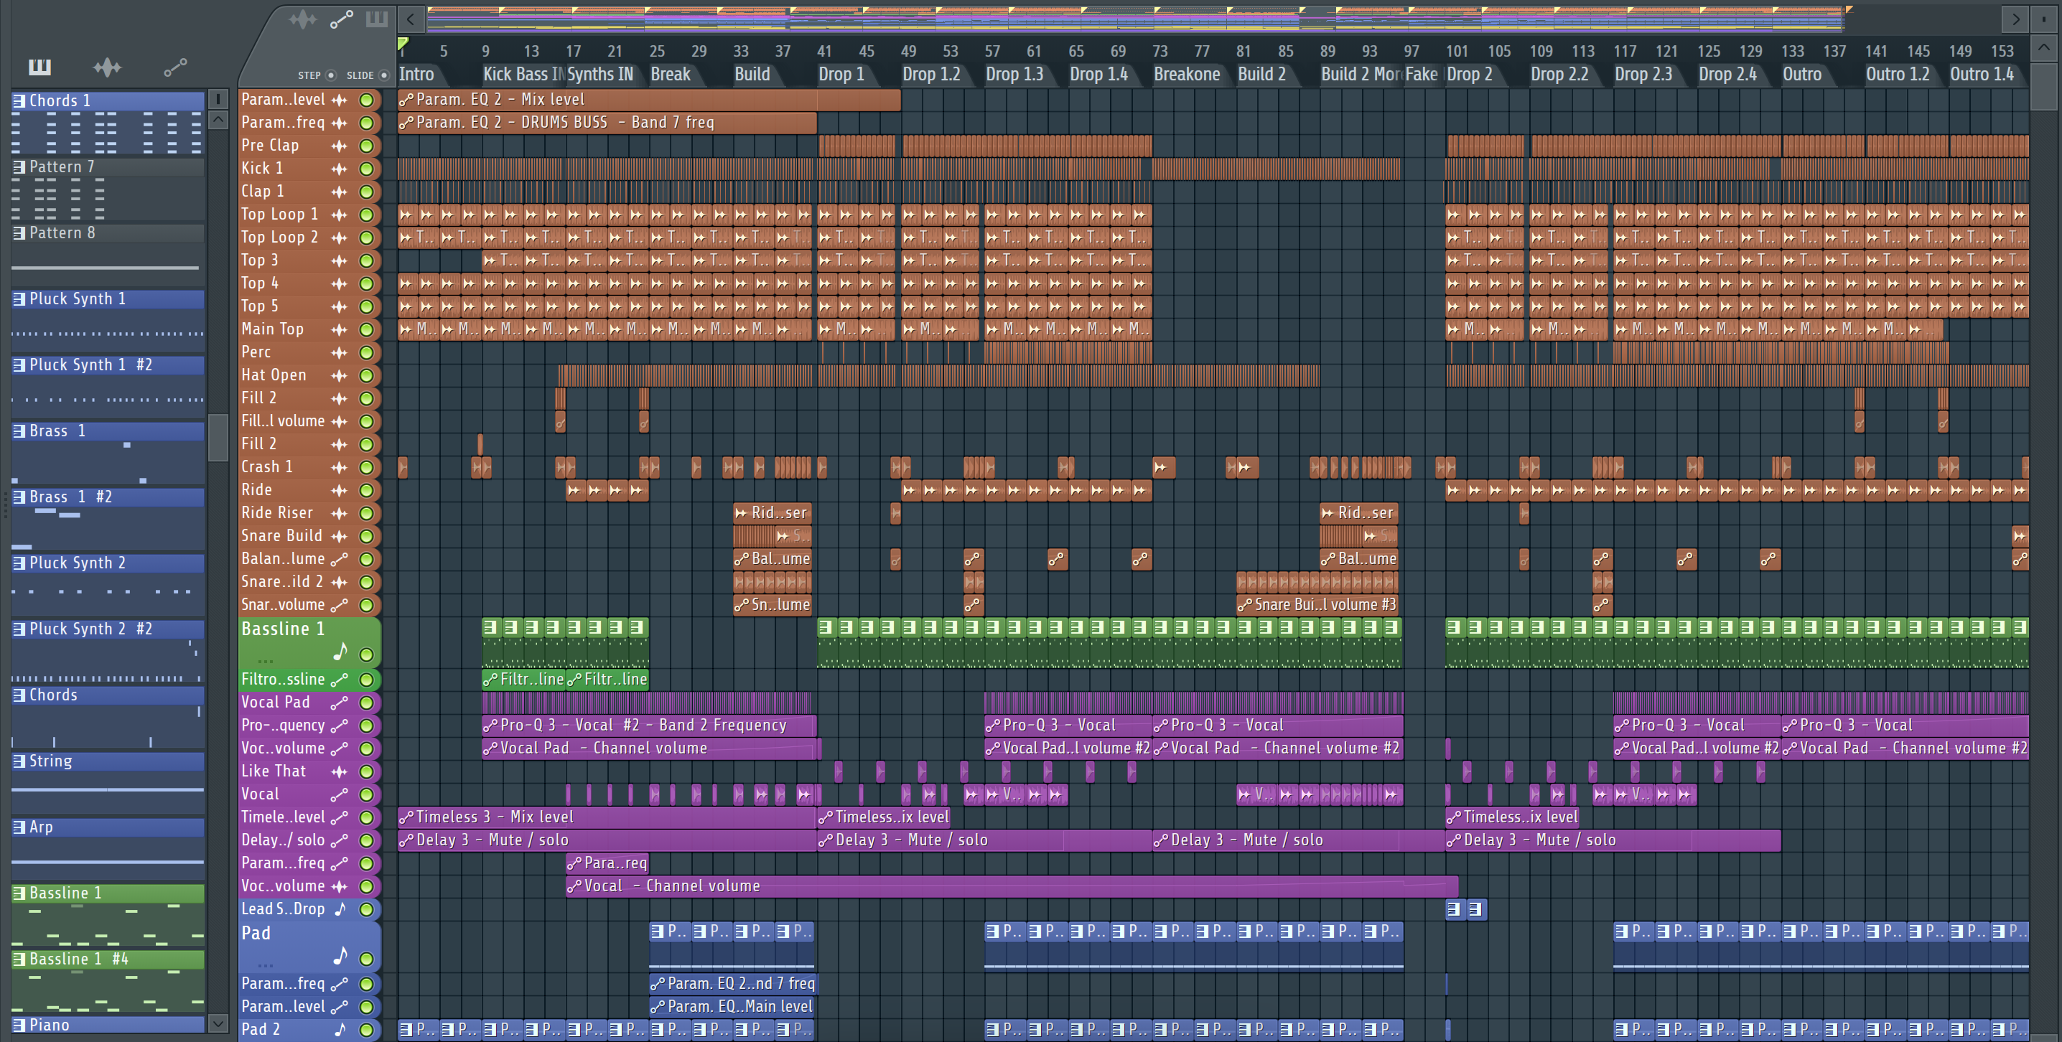This screenshot has width=2062, height=1042.
Task: Click the pattern icon beside String
Action: [x=19, y=761]
